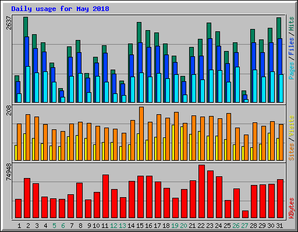Click the red KBytes bar for day 31
The image size is (298, 232).
coord(280,199)
